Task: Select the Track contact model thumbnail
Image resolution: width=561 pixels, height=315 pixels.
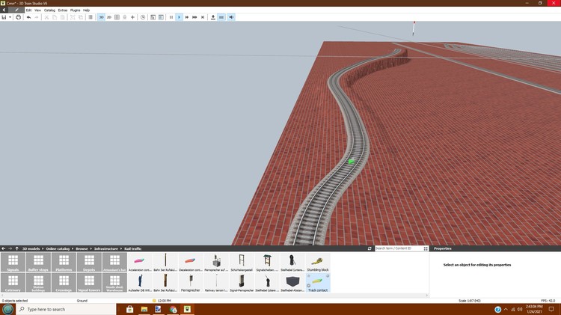Action: coord(318,282)
